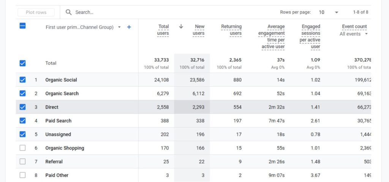Check the Organic Shopping row checkbox

pyautogui.click(x=22, y=148)
